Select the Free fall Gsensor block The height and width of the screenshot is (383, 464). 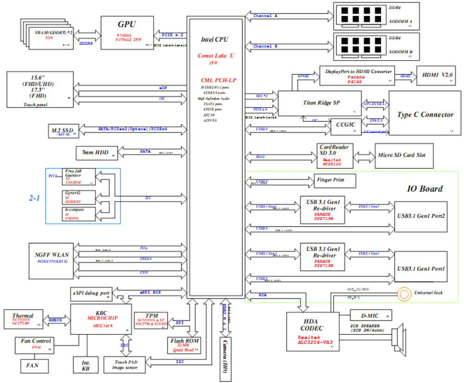[79, 176]
